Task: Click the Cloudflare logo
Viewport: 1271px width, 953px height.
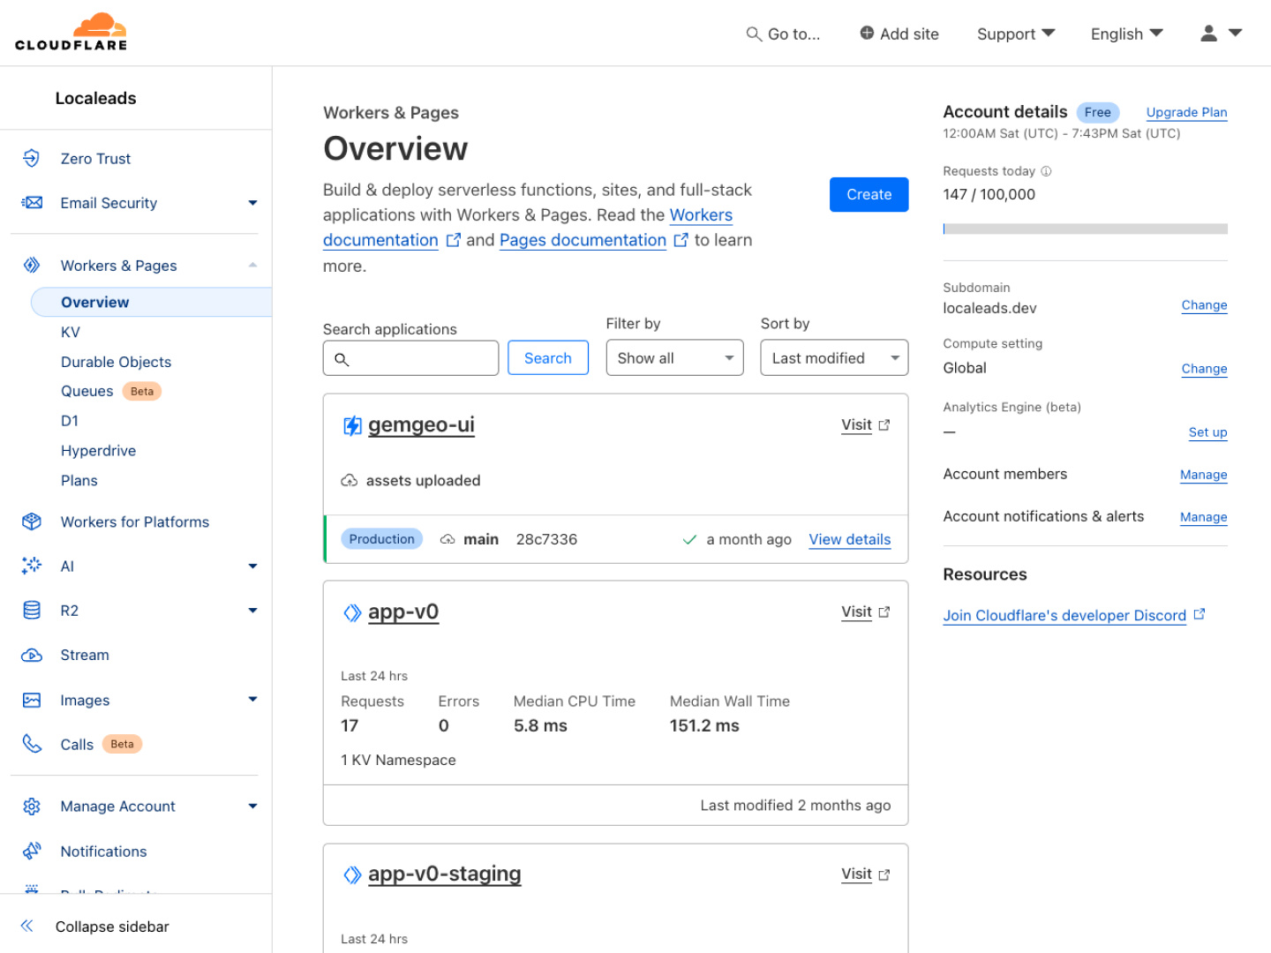Action: (x=71, y=33)
